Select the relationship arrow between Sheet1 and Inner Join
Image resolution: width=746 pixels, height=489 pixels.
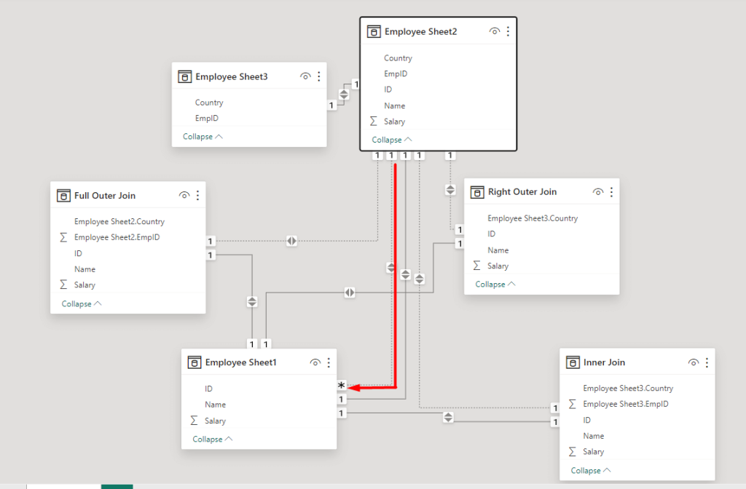(448, 417)
